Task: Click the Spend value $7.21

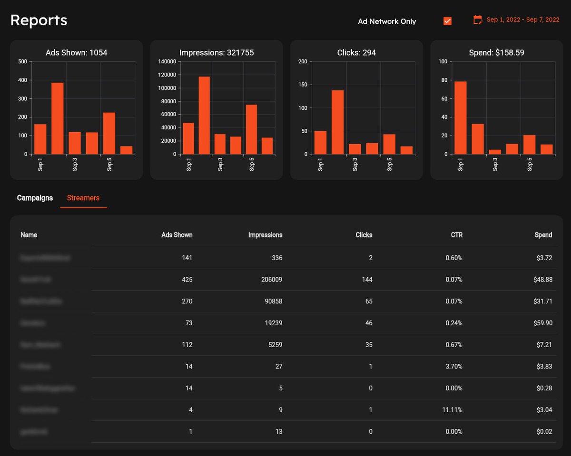Action: click(544, 345)
